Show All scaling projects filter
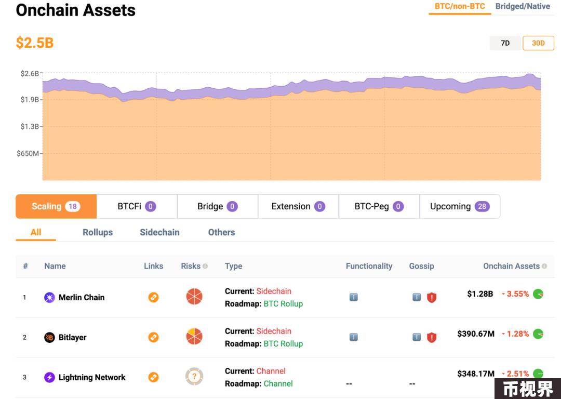Screen dimensions: 561x399 (36, 233)
